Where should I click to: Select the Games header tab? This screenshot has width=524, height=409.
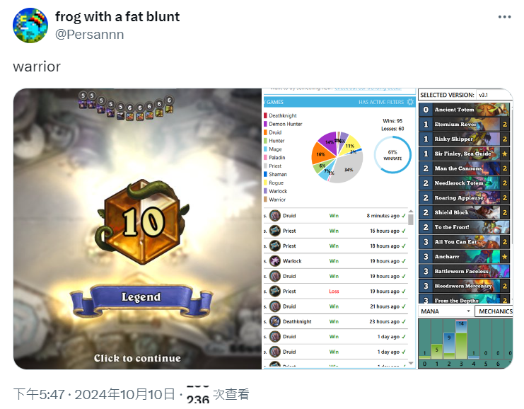[274, 102]
